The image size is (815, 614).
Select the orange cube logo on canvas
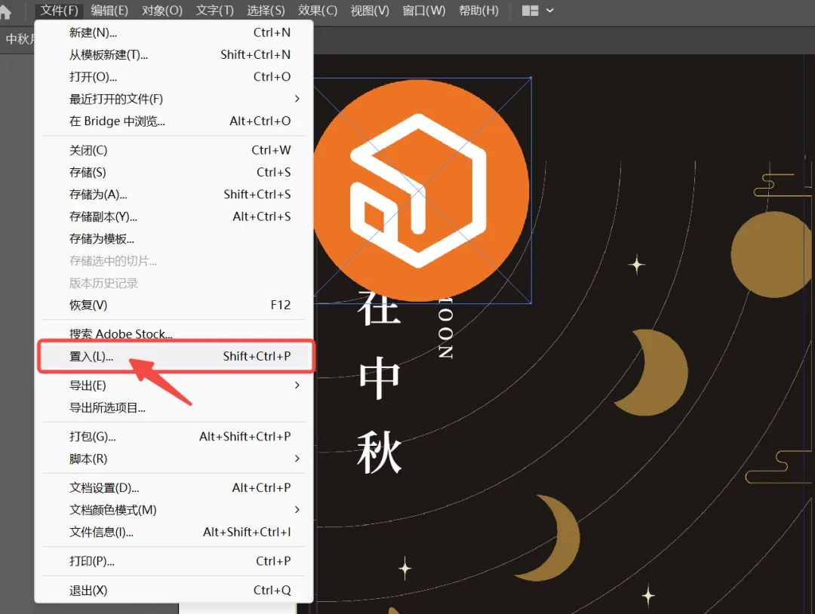(x=421, y=190)
